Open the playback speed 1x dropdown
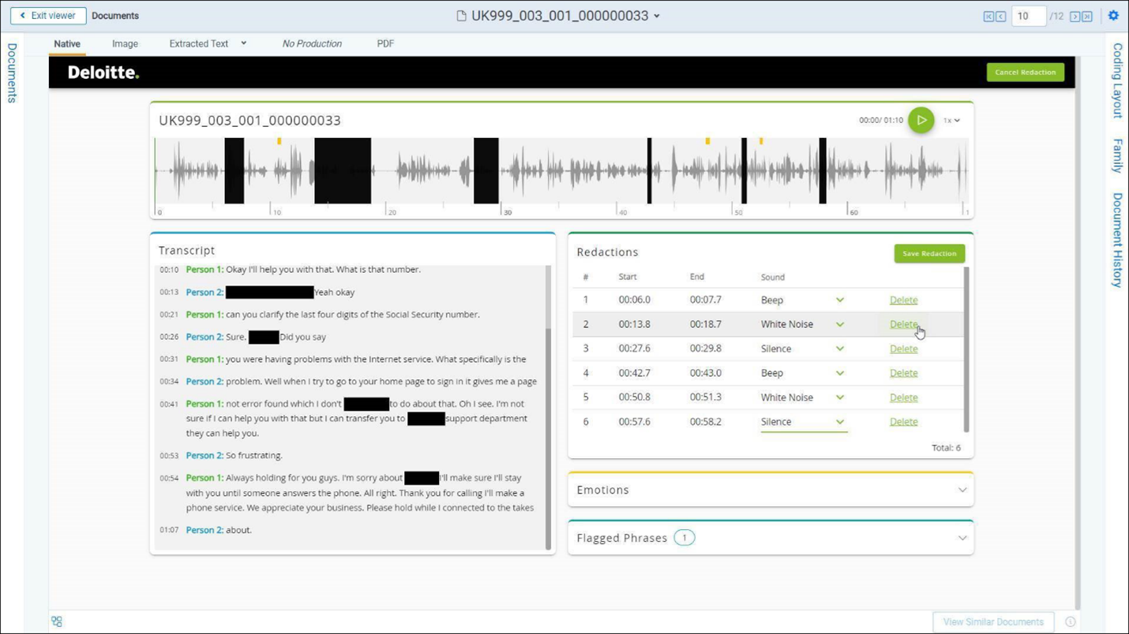 coord(951,121)
